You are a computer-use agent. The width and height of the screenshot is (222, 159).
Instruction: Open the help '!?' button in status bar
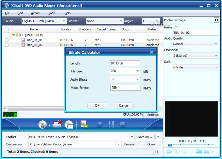click(157, 152)
